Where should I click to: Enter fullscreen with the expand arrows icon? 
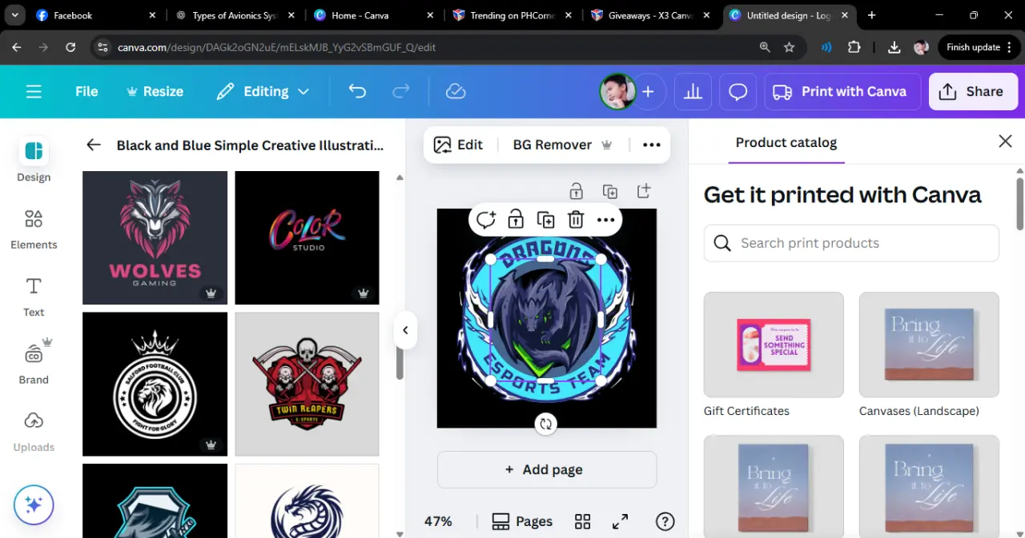[620, 521]
